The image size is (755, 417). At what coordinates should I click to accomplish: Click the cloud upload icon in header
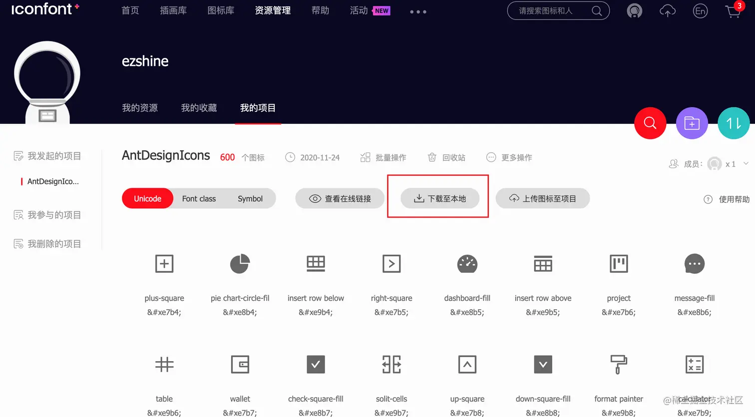pos(668,10)
